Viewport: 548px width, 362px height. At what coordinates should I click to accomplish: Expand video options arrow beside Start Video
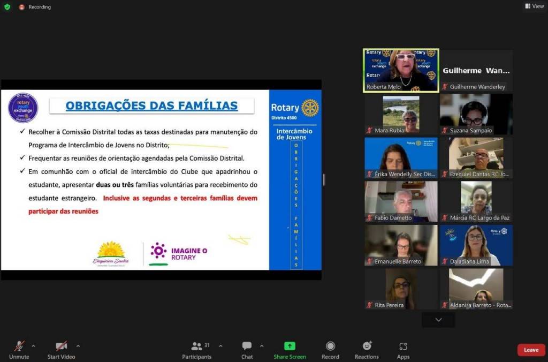click(78, 346)
